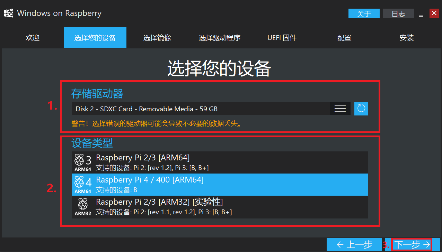The image size is (442, 252).
Task: Go back with 上一步 button
Action: pyautogui.click(x=354, y=244)
